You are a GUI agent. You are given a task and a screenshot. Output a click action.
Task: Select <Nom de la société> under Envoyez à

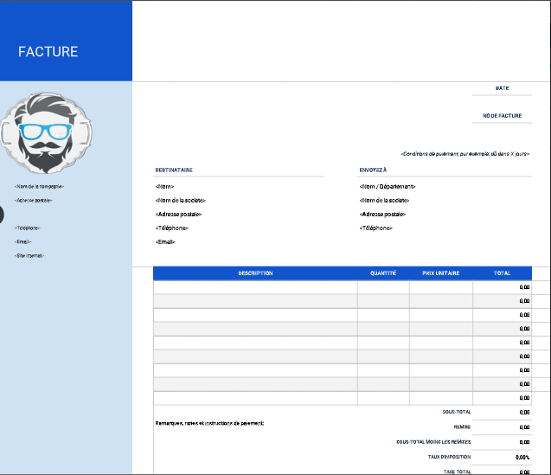384,201
